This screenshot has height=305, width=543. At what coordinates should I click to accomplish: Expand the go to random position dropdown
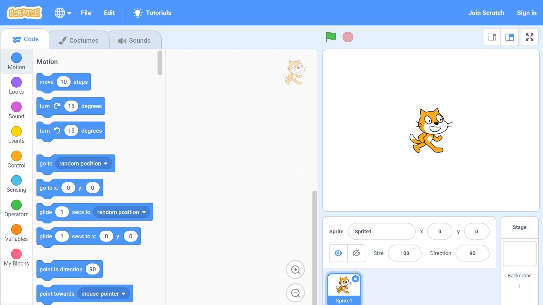pos(105,163)
